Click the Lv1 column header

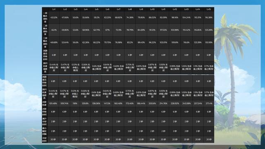coord(54,9)
